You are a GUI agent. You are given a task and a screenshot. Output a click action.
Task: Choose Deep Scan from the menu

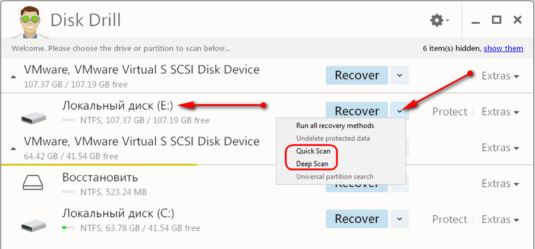tap(312, 164)
